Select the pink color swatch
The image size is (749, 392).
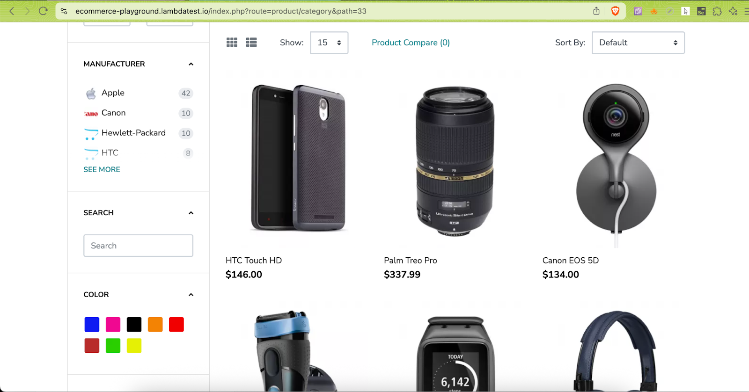pos(113,325)
